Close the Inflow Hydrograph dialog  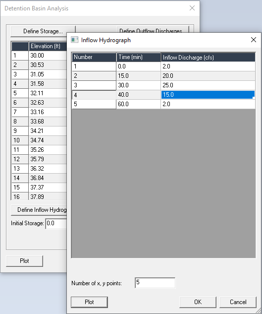click(254, 40)
